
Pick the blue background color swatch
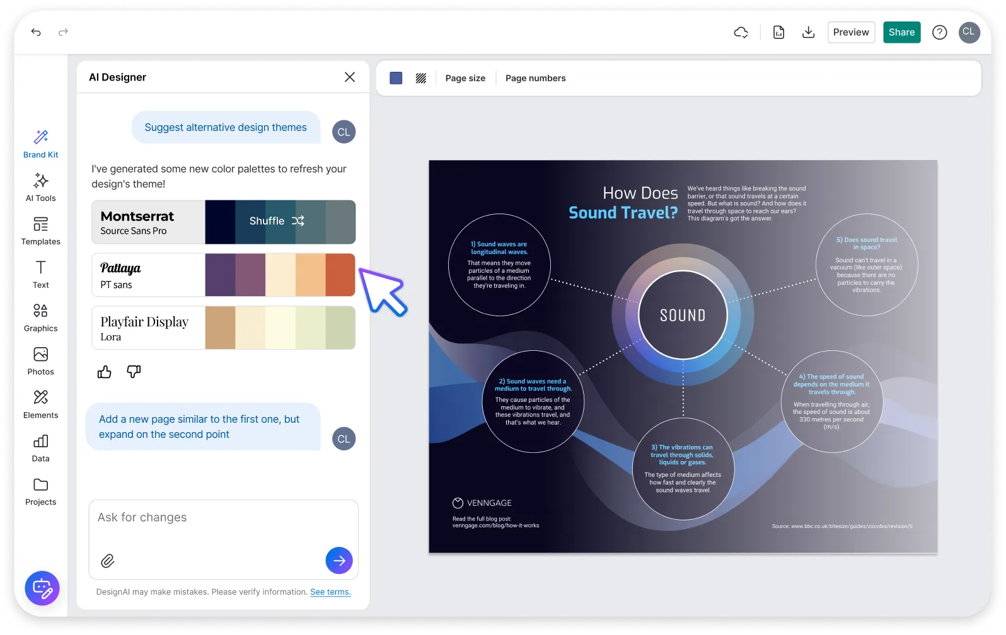click(396, 78)
